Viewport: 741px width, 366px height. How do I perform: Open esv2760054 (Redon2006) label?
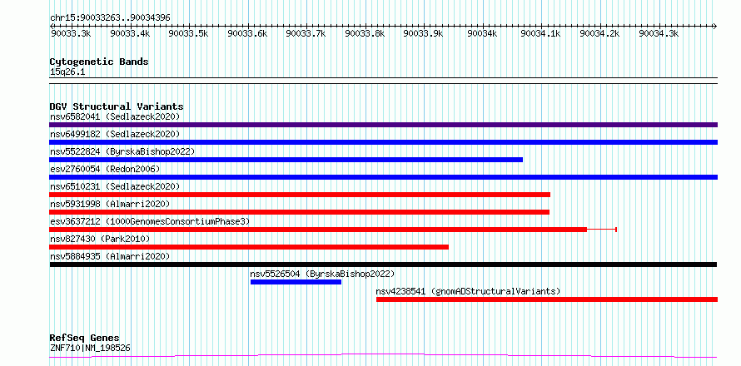click(x=105, y=169)
